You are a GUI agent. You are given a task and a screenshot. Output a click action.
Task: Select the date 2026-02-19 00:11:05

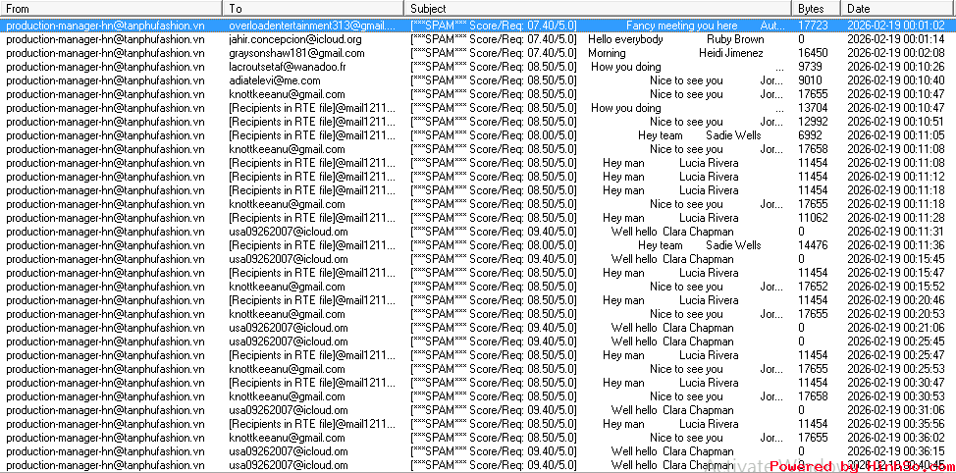pyautogui.click(x=896, y=135)
